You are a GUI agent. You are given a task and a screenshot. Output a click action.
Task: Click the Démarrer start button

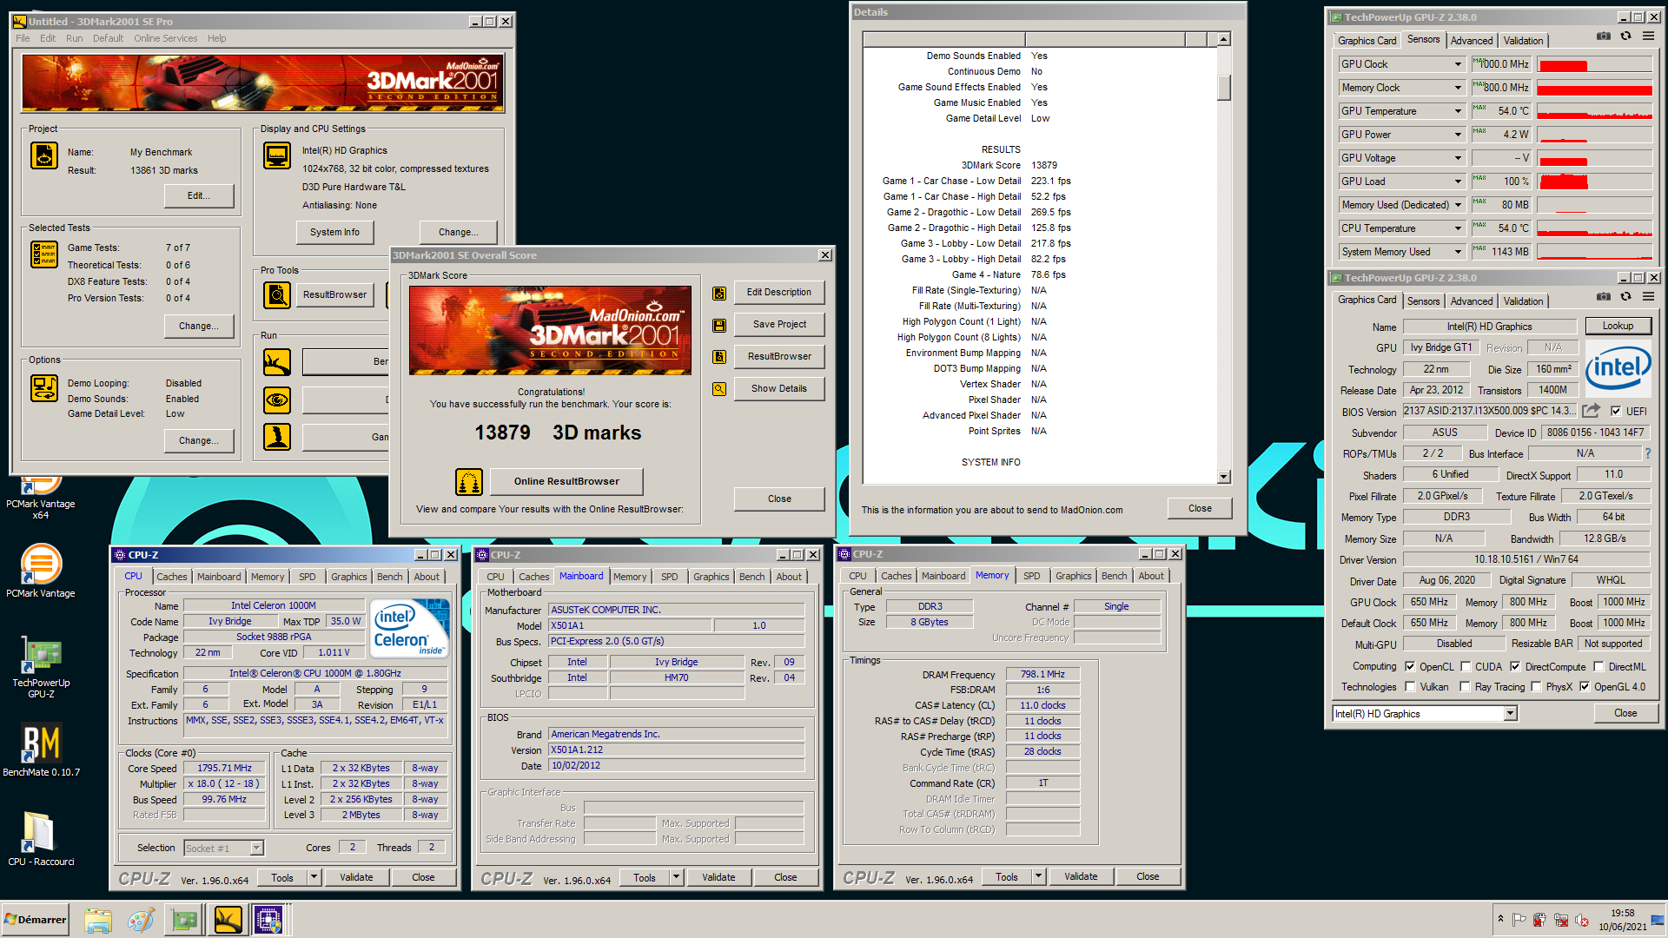pyautogui.click(x=35, y=920)
